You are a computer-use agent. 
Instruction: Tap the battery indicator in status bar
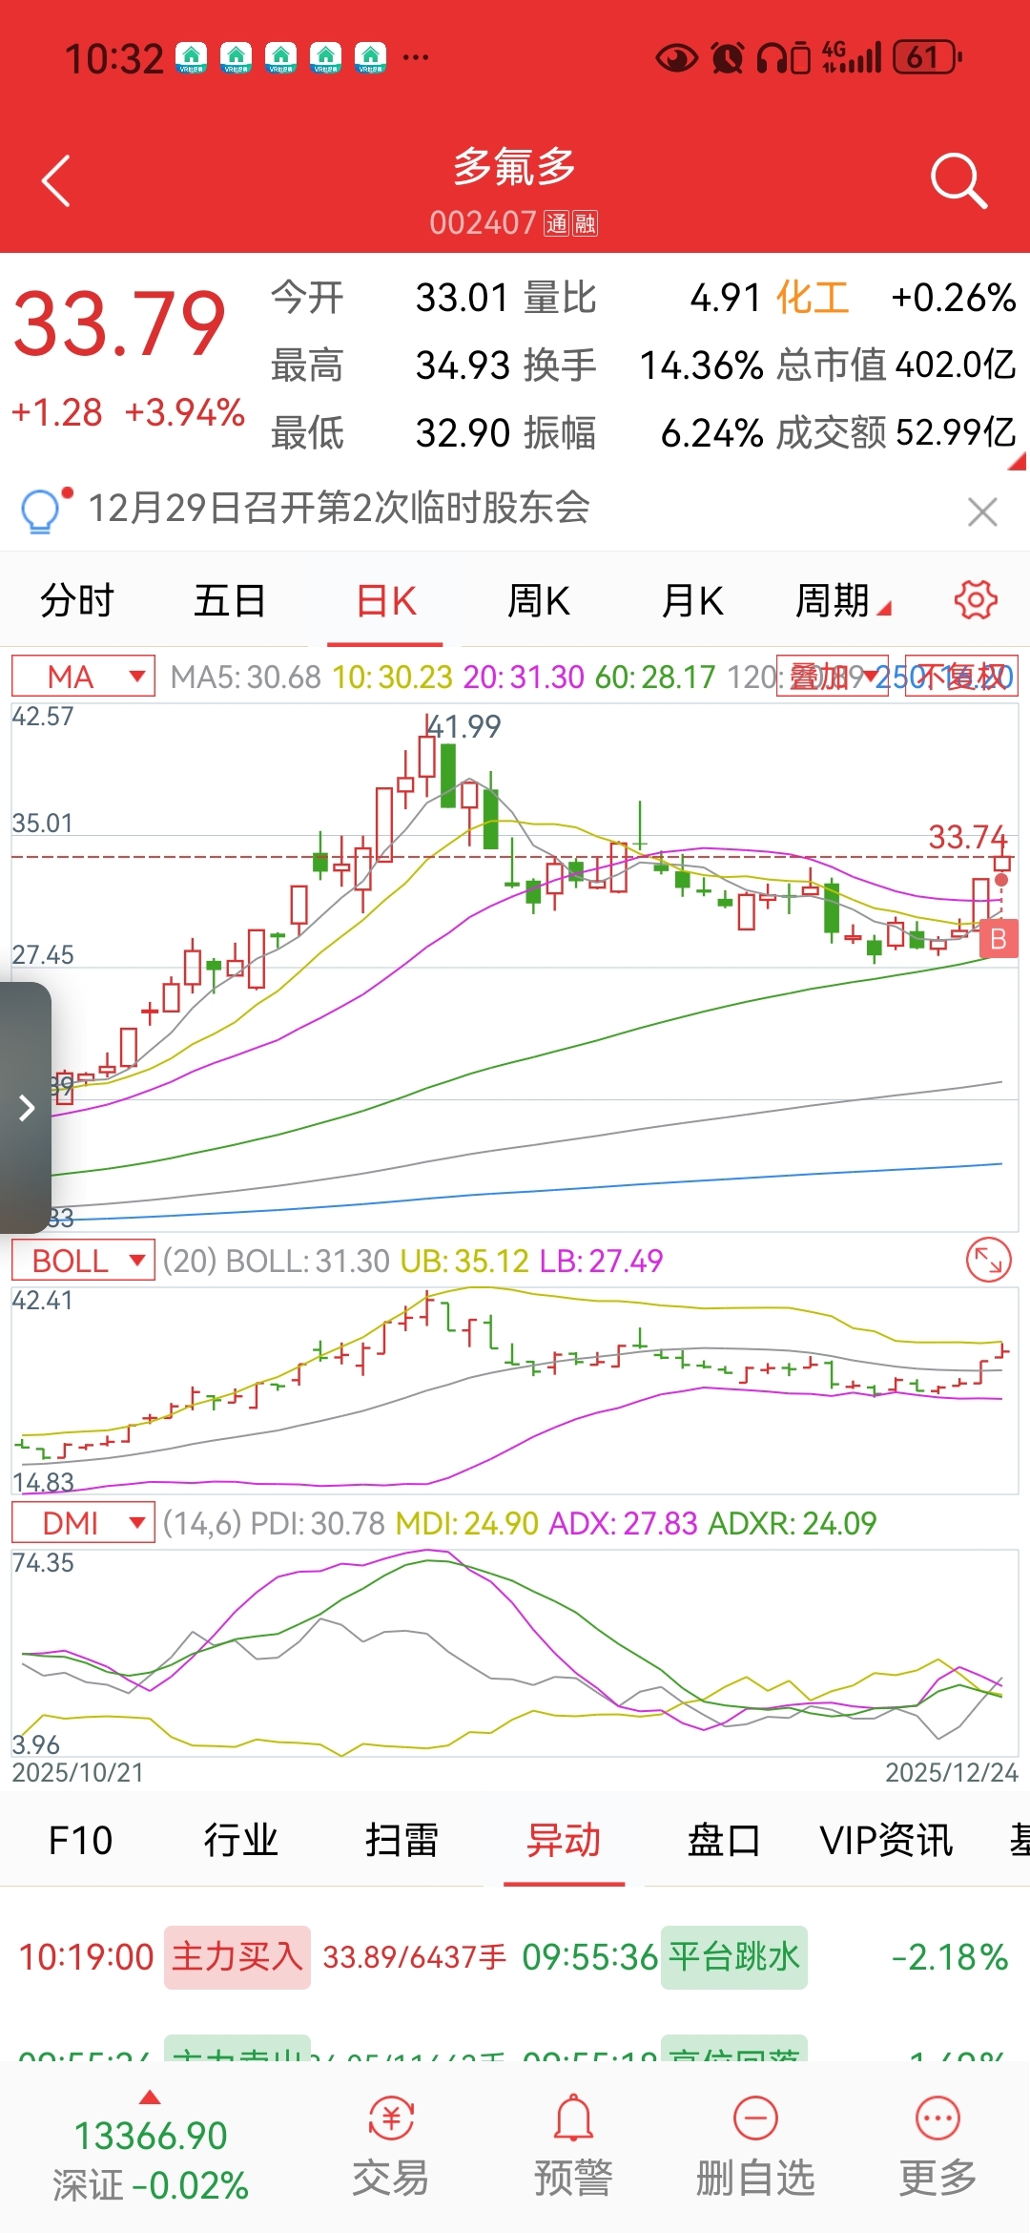(x=927, y=58)
